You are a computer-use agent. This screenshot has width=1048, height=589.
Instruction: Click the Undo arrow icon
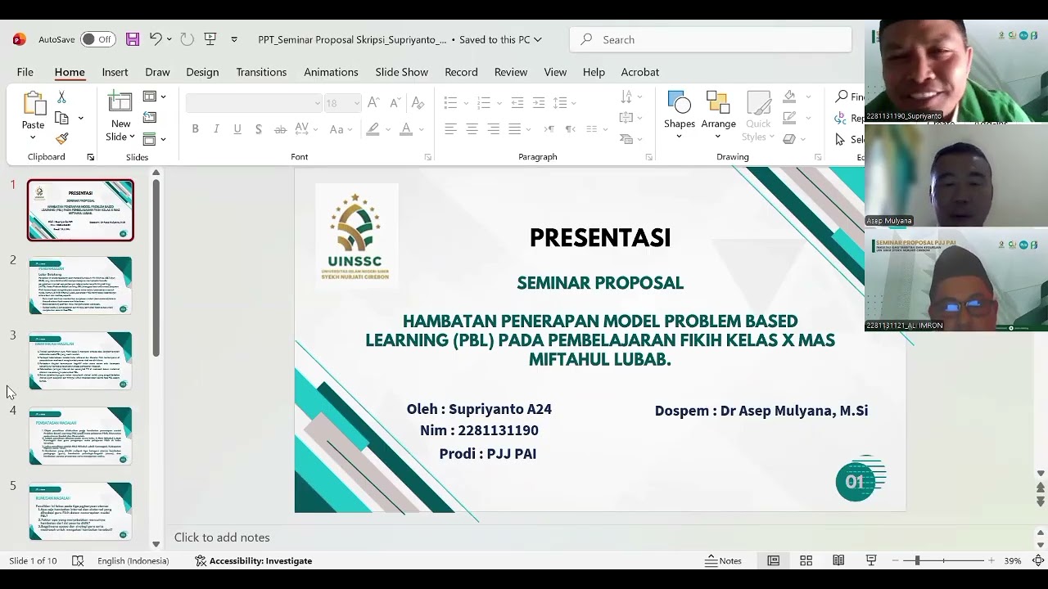[156, 39]
